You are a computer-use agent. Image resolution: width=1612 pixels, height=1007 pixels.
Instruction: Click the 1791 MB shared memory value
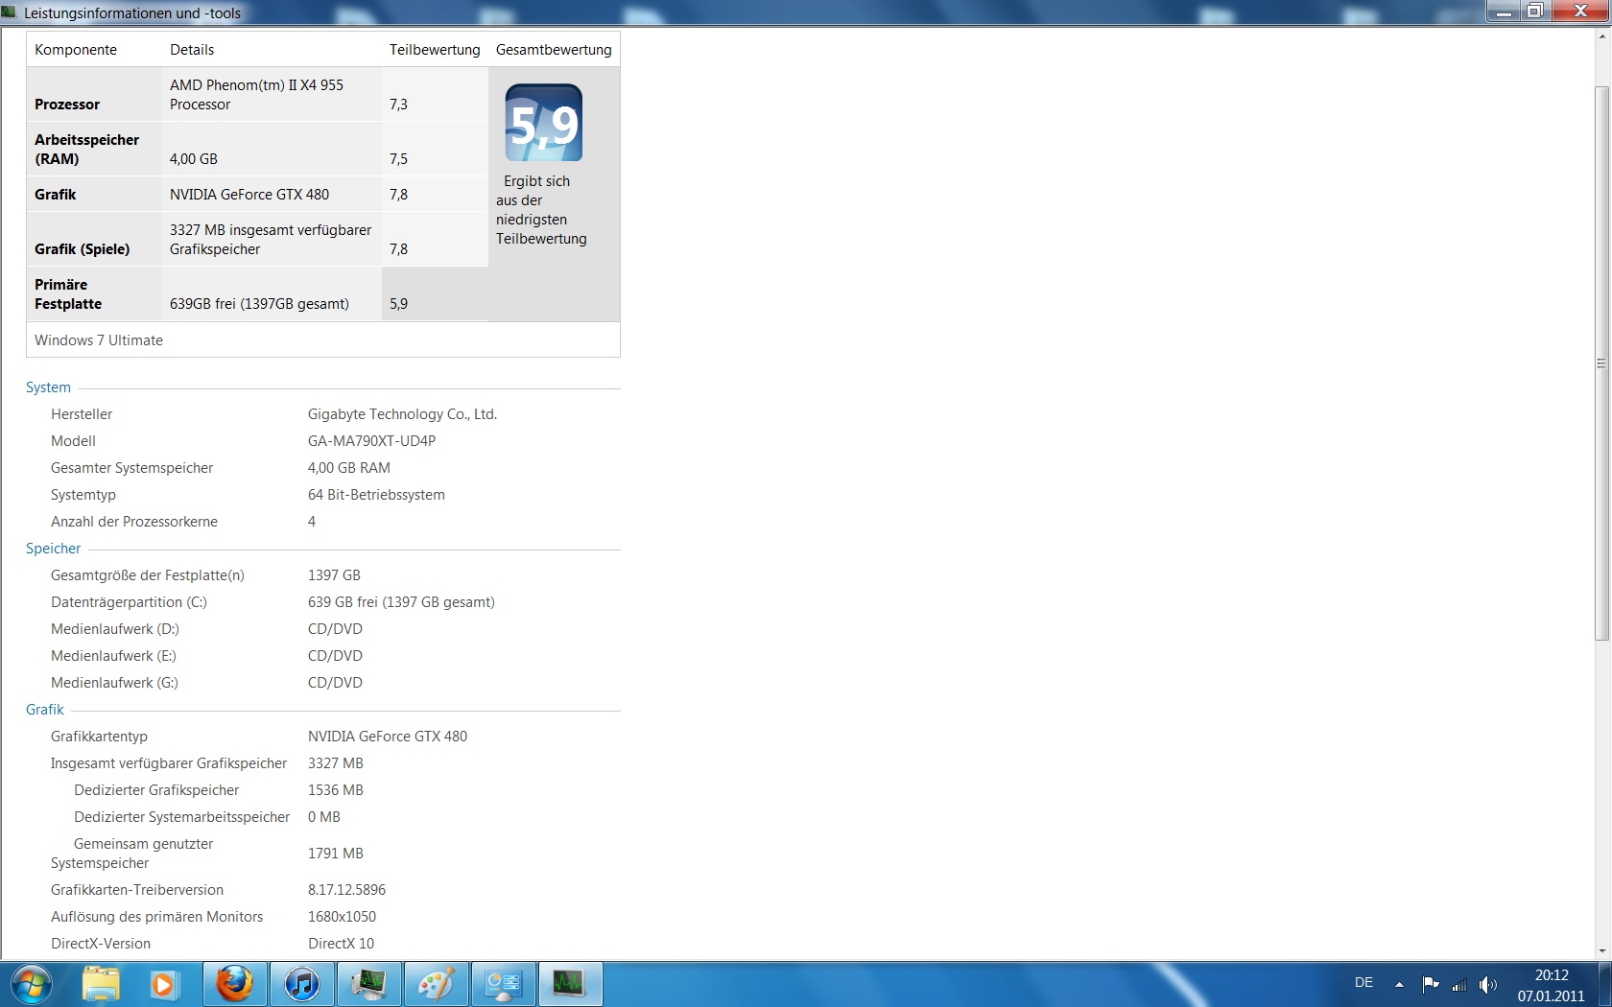[x=336, y=854]
